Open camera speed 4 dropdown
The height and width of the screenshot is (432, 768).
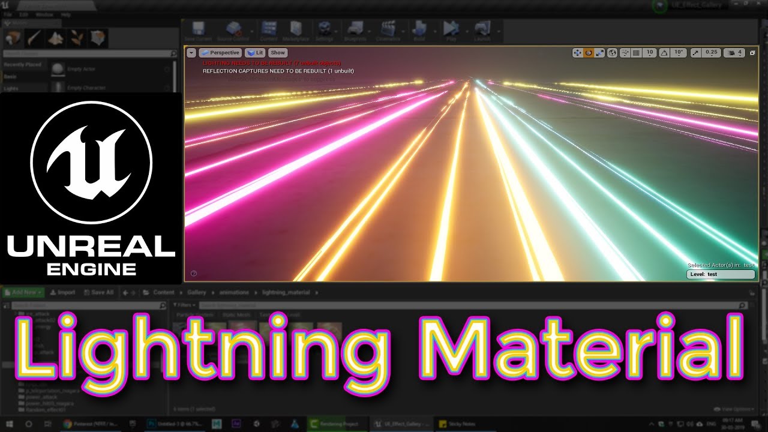pyautogui.click(x=734, y=53)
